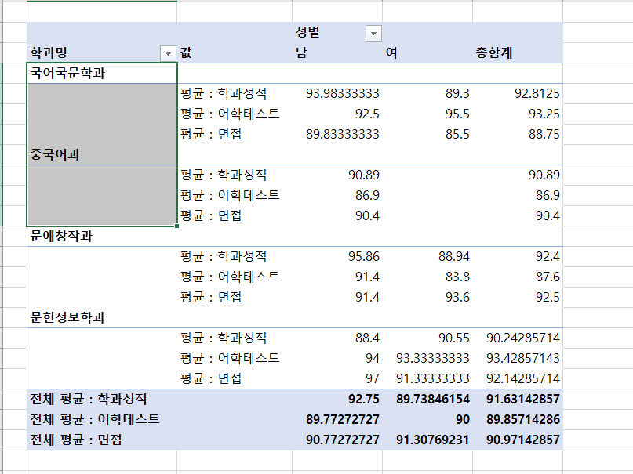This screenshot has width=633, height=474.
Task: Select the 성별 header cell
Action: tap(307, 33)
